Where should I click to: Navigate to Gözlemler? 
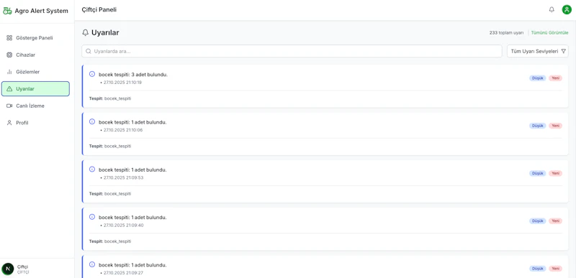[x=35, y=72]
